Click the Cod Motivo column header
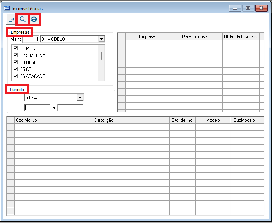 coord(26,120)
